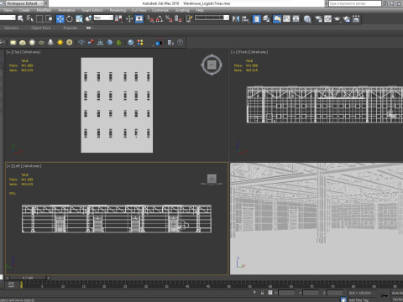
Task: Choose Rectangular Selection Region tool
Action: pos(39,18)
